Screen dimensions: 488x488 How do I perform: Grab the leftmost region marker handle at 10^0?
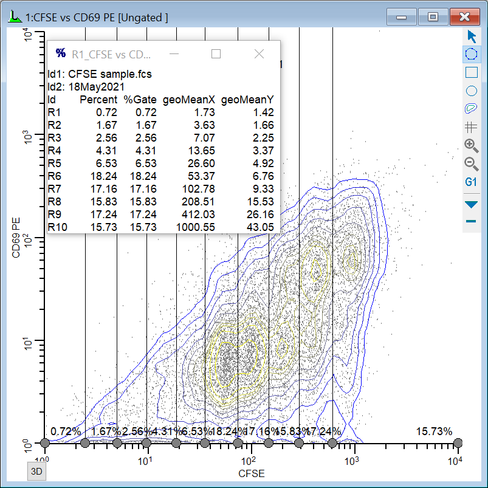44,443
